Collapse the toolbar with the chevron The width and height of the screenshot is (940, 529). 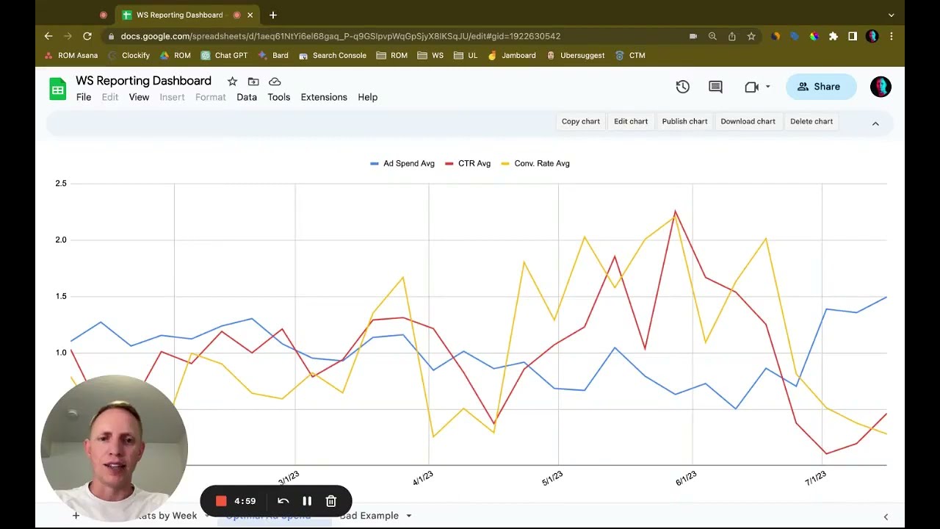pos(875,123)
